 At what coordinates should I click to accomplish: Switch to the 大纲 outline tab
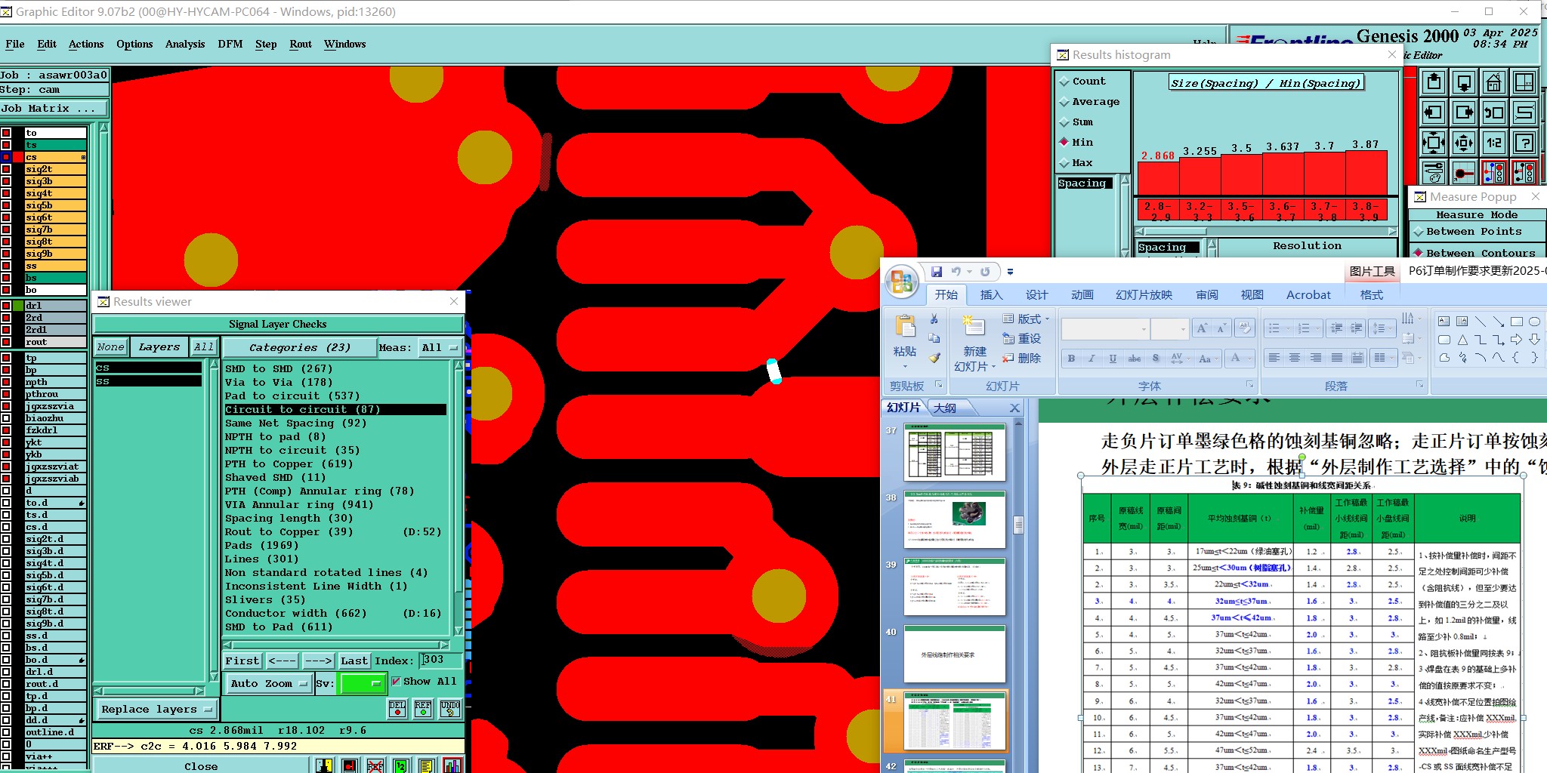click(945, 408)
